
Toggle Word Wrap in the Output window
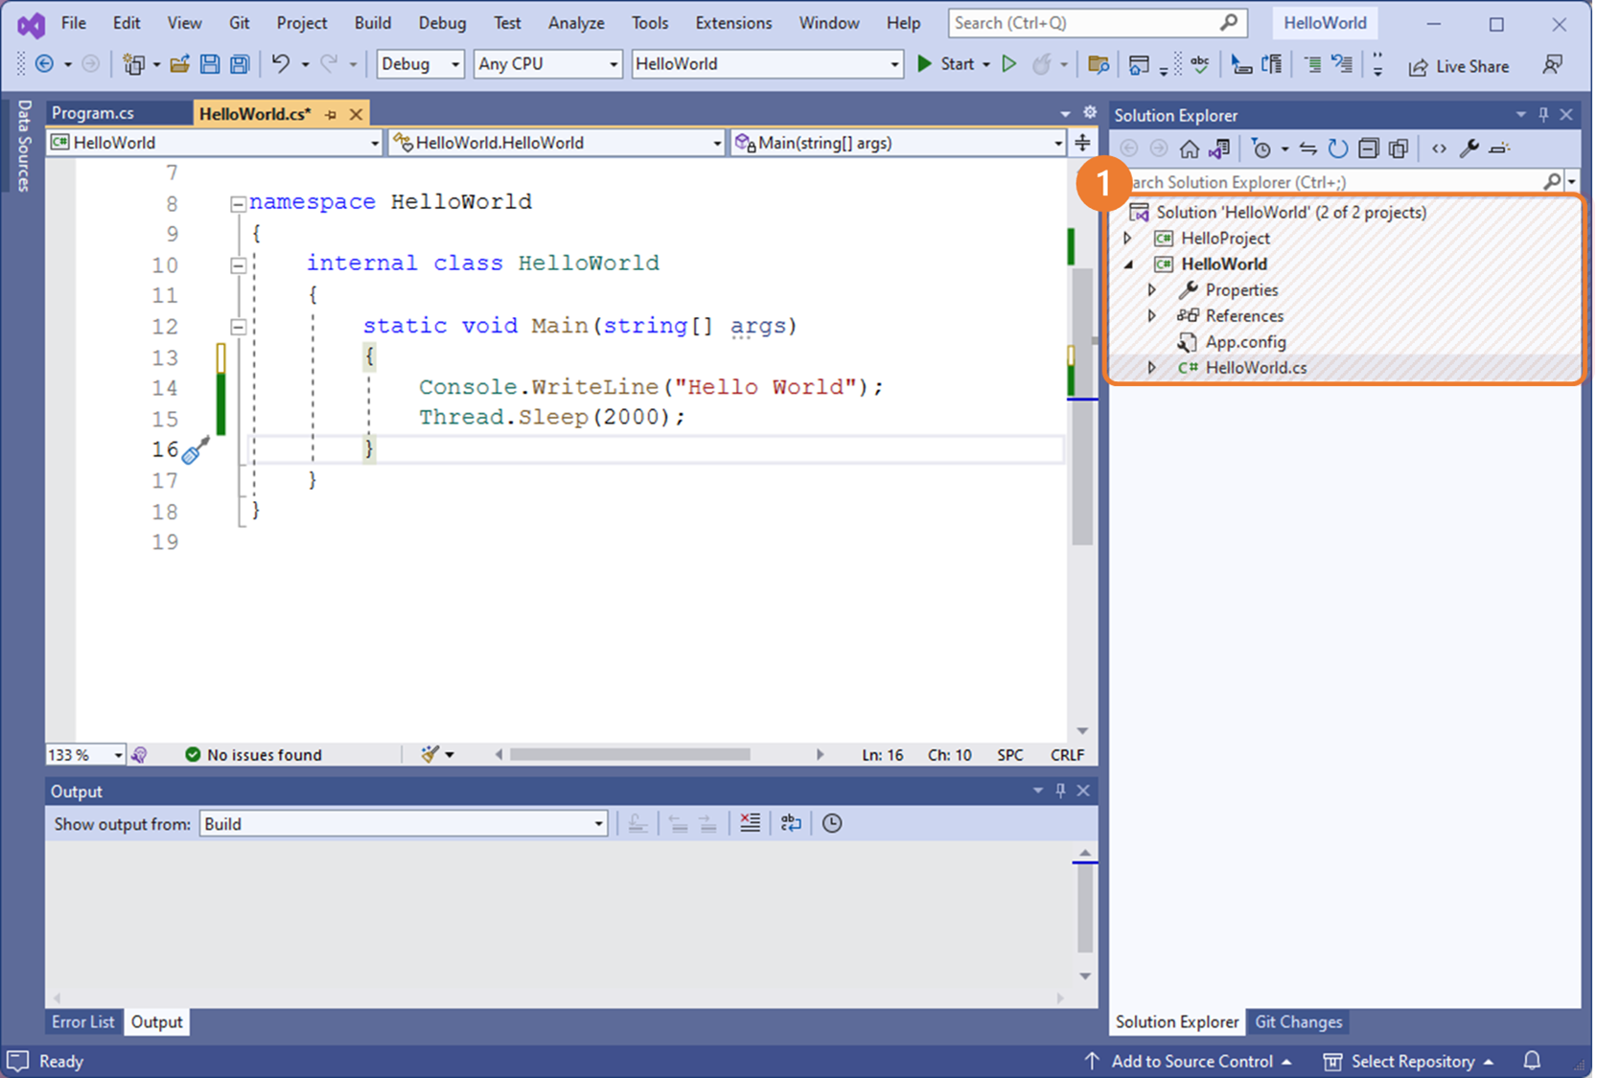click(x=791, y=823)
